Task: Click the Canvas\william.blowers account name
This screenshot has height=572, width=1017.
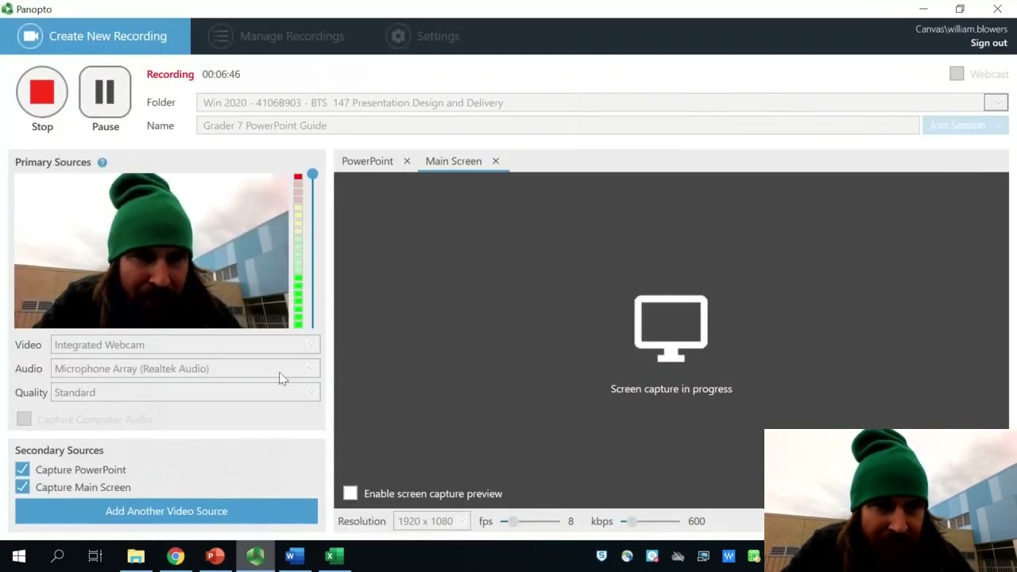Action: point(961,29)
